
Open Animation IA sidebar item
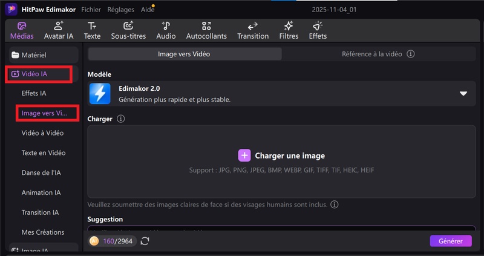pyautogui.click(x=41, y=192)
